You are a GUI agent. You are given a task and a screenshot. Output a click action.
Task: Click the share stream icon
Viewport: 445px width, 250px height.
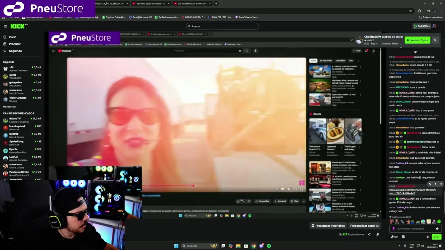pos(369,234)
